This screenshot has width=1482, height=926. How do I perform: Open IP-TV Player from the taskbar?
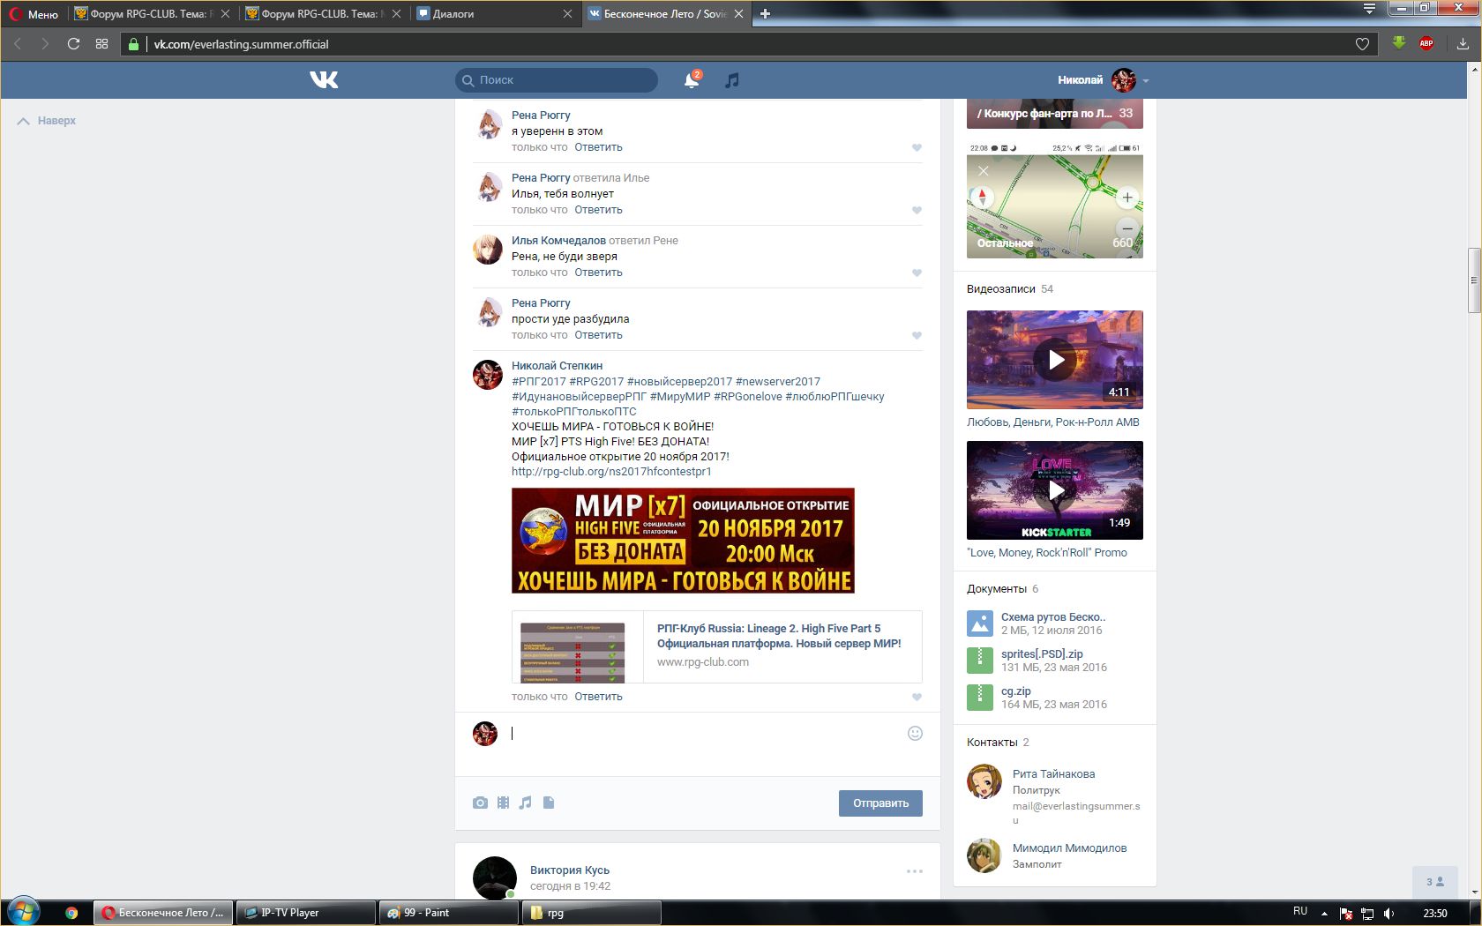click(x=305, y=913)
